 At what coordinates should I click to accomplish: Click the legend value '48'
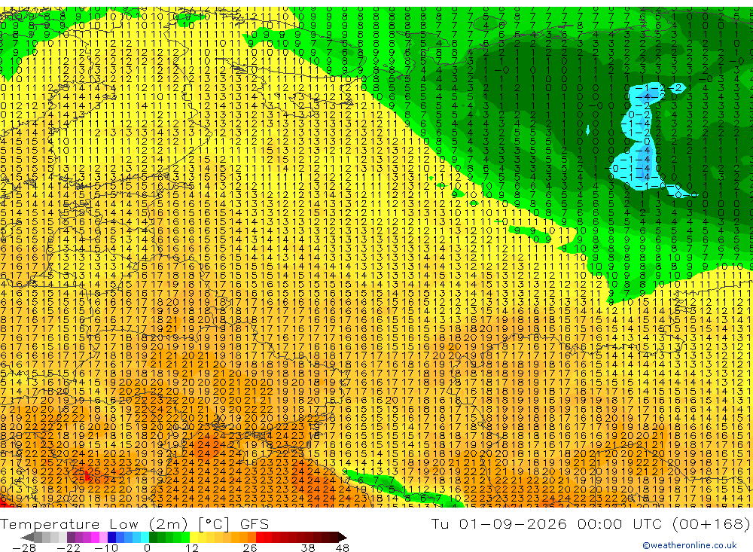point(343,547)
